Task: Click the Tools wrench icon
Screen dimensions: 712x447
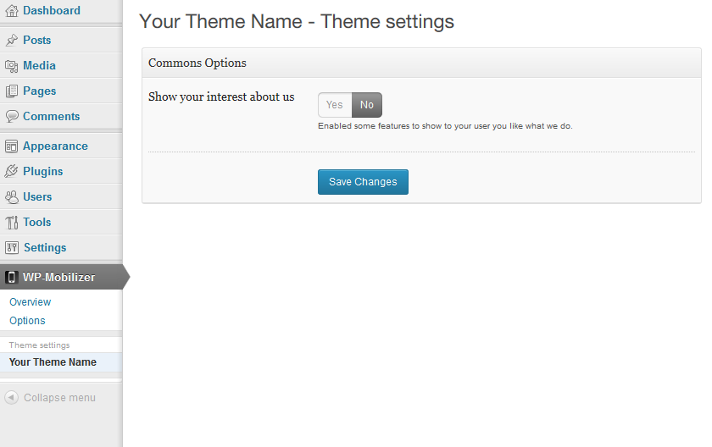Action: 11,222
